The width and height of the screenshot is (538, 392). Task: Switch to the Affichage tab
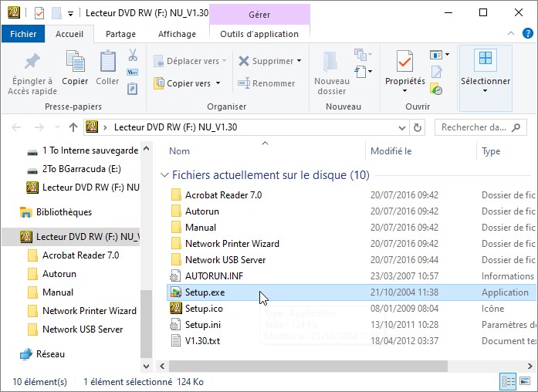[177, 34]
